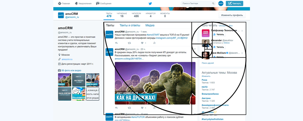Open Сообщения envelope messages
The width and height of the screenshot is (303, 121).
98,4
